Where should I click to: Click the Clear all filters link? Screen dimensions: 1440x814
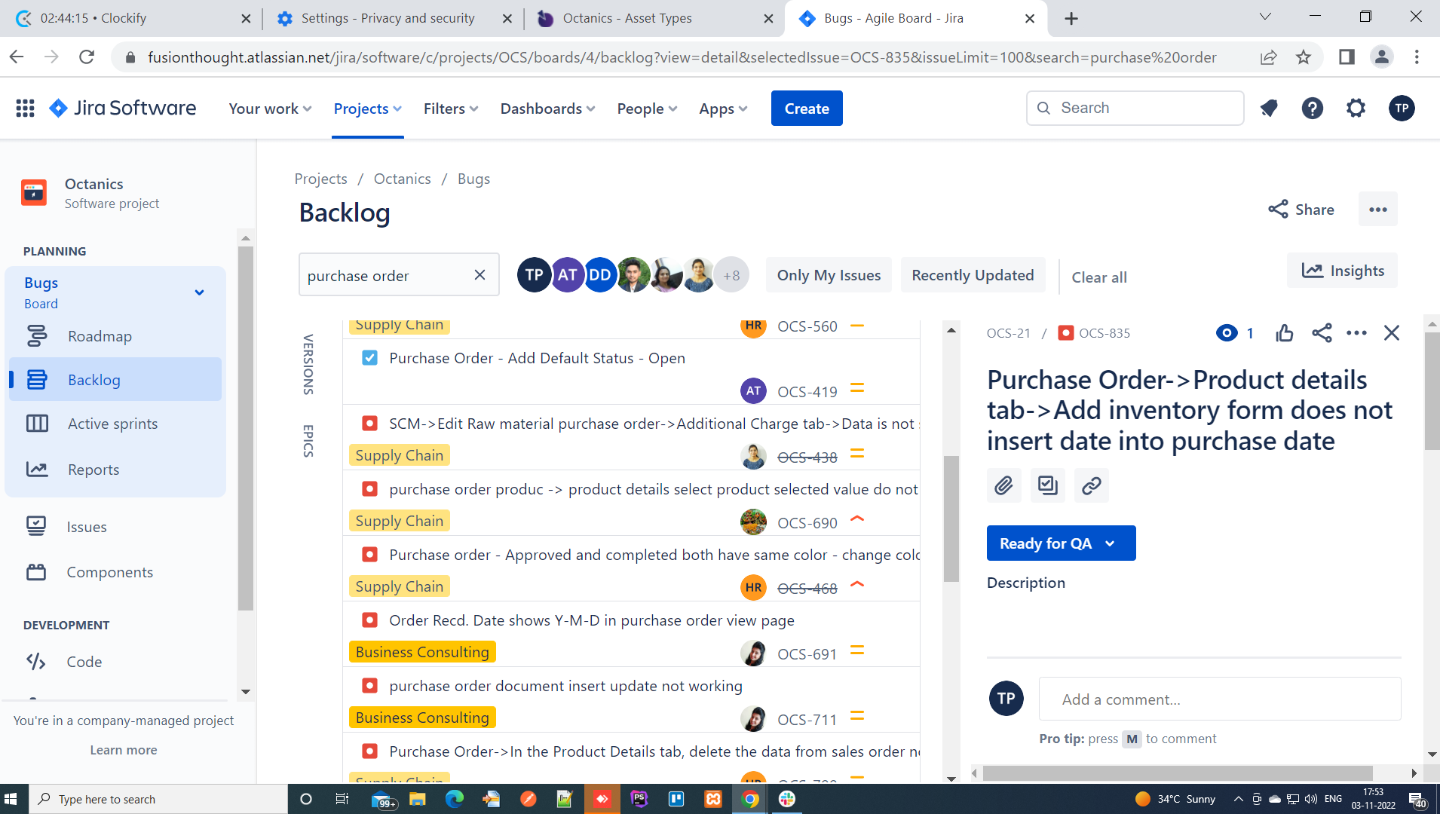(1098, 277)
